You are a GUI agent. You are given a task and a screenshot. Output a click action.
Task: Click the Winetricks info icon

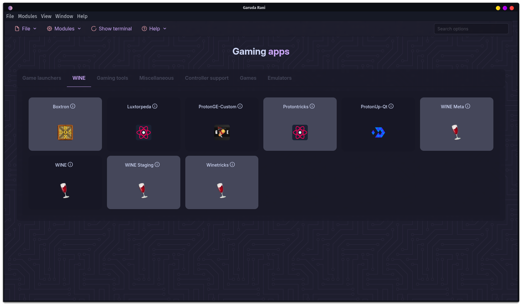[232, 164]
